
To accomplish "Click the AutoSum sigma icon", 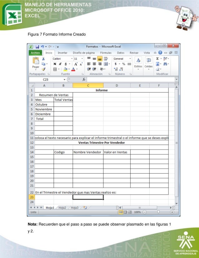I will [158, 59].
